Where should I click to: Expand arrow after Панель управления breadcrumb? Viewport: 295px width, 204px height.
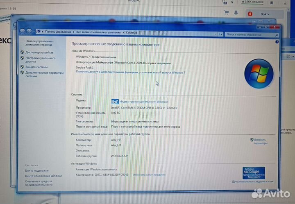click(74, 32)
